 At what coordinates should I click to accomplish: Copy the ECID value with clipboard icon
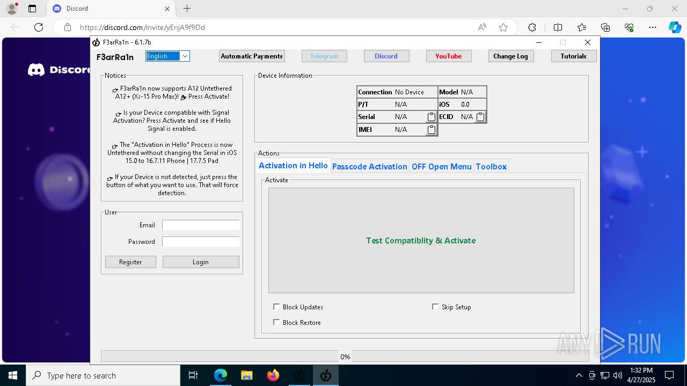point(480,117)
